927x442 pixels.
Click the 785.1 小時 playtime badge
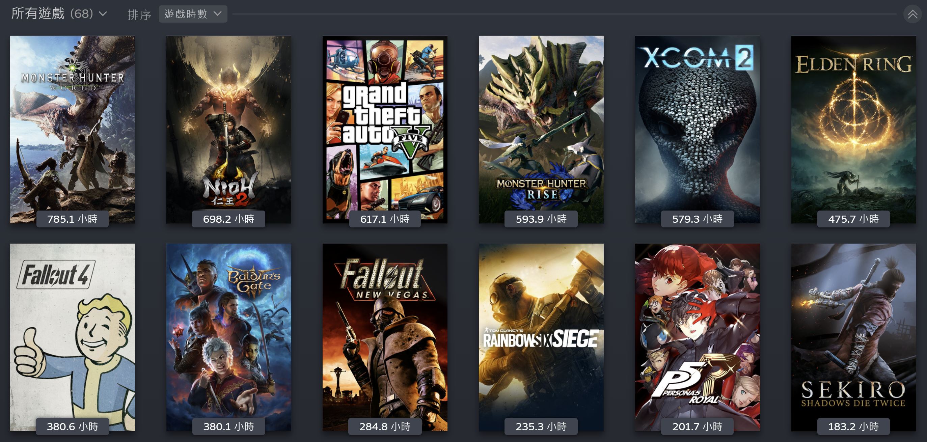72,219
